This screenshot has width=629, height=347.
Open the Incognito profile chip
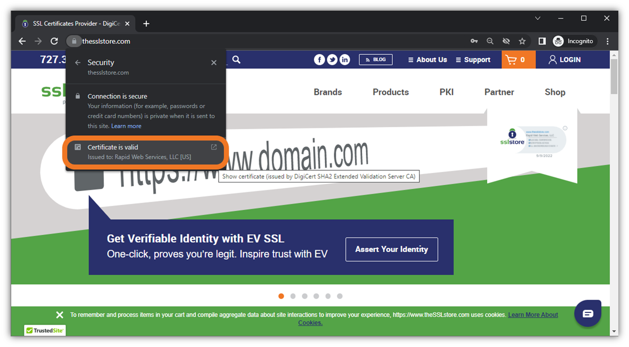pyautogui.click(x=574, y=42)
